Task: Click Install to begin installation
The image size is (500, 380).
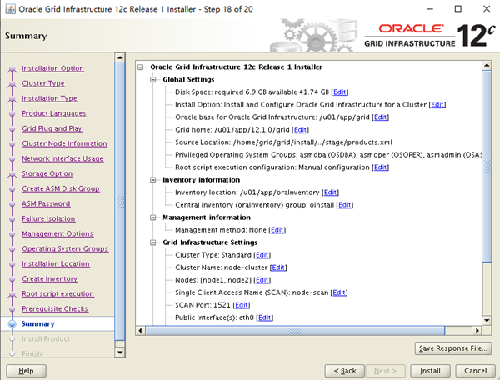Action: point(430,371)
